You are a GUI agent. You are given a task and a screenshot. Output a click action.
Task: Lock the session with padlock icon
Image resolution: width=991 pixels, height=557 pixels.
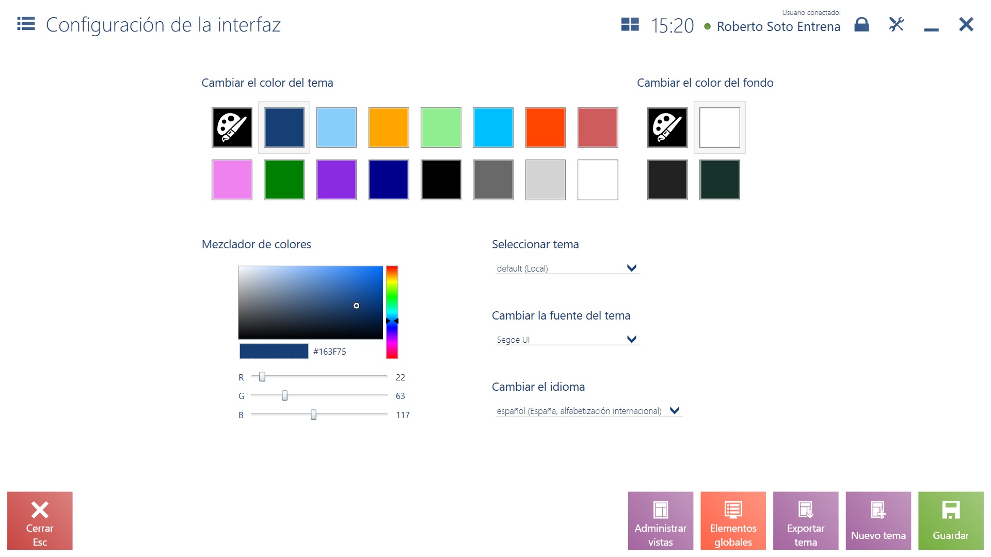861,24
